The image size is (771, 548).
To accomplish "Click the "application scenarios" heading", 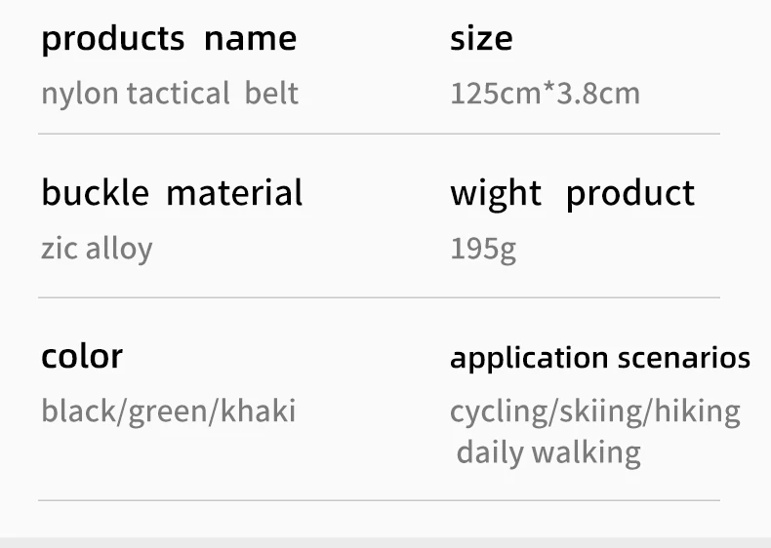I will pos(599,358).
